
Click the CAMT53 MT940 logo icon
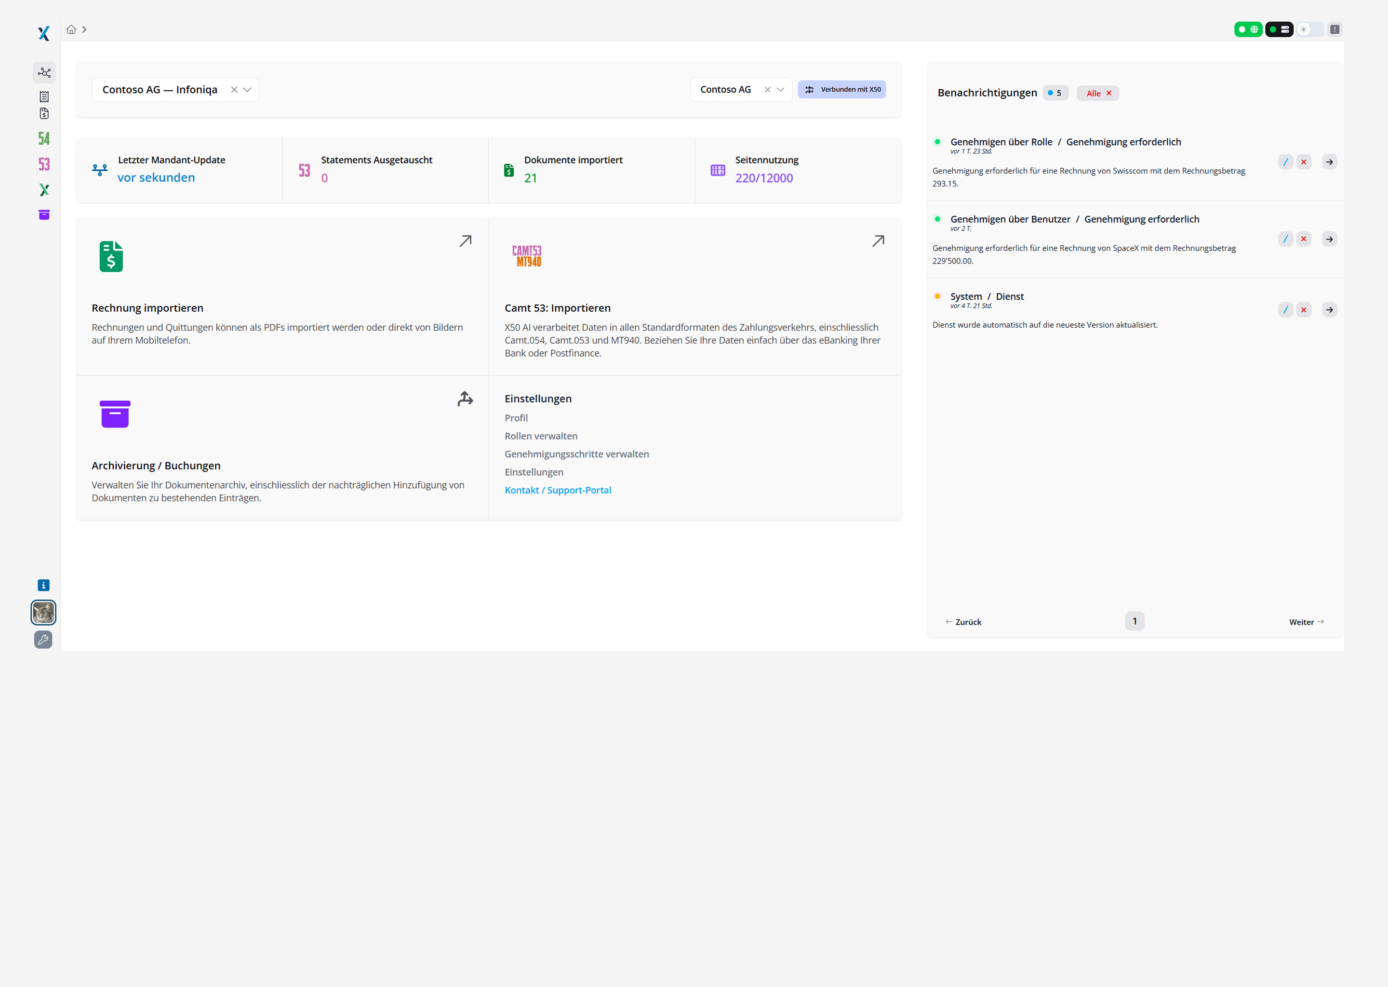click(x=527, y=256)
